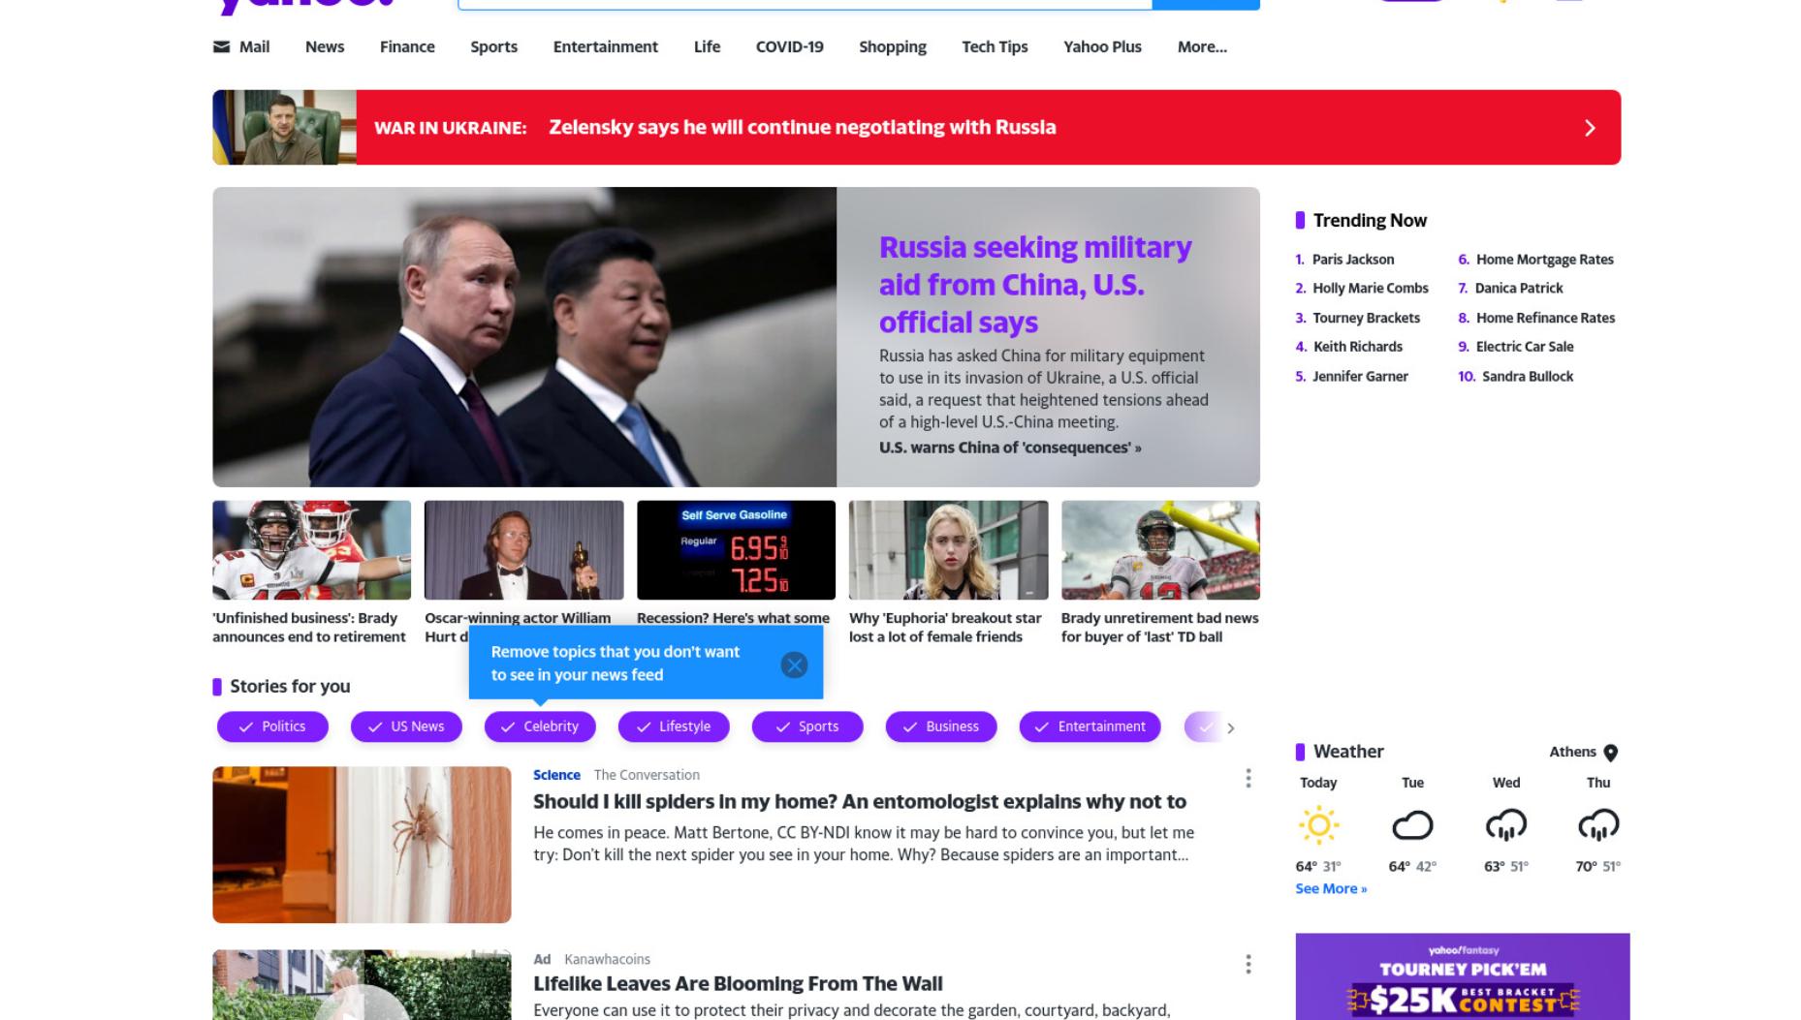Click the Science category label
This screenshot has width=1801, height=1020.
click(x=556, y=775)
